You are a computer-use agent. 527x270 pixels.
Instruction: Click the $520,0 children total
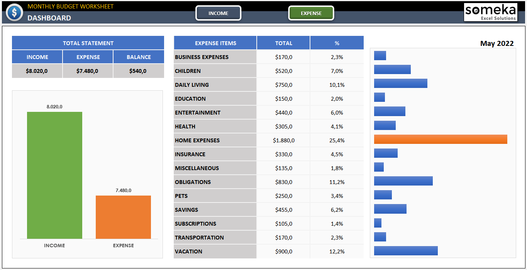click(284, 71)
